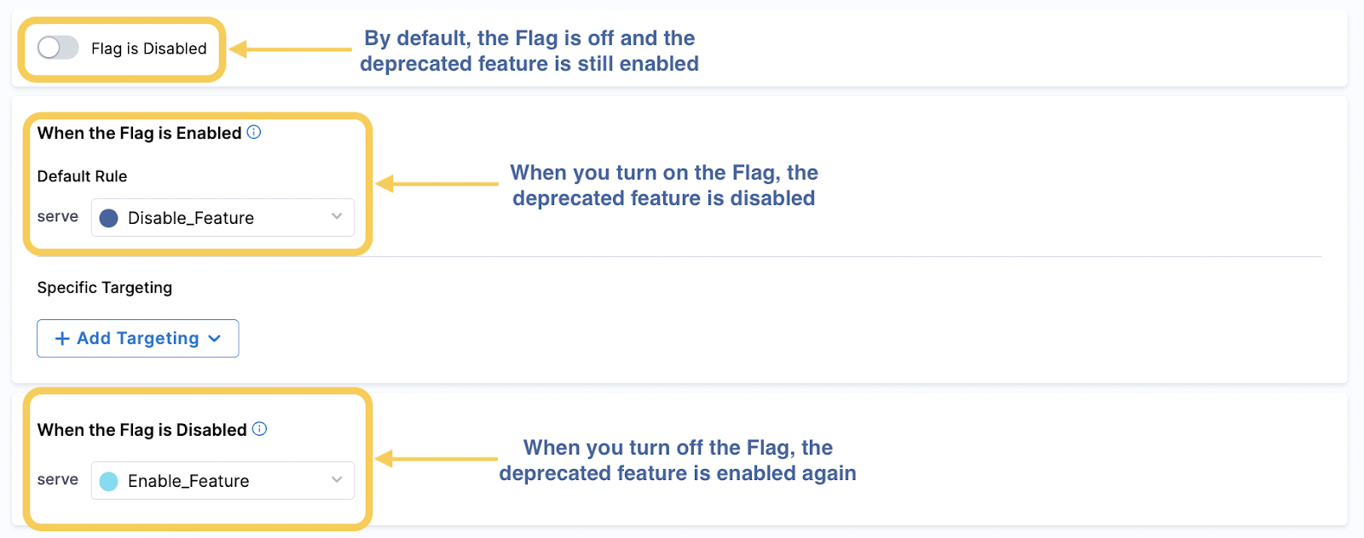Viewport: 1364px width, 538px height.
Task: Click the info icon beside "When the Flag is Enabled"
Action: click(254, 133)
